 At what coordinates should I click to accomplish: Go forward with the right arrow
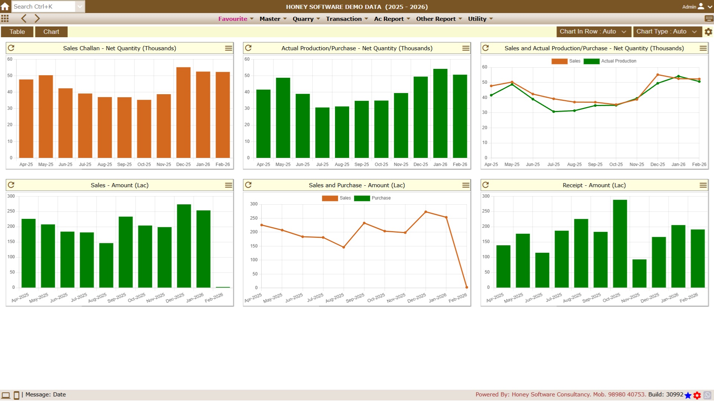(x=37, y=19)
